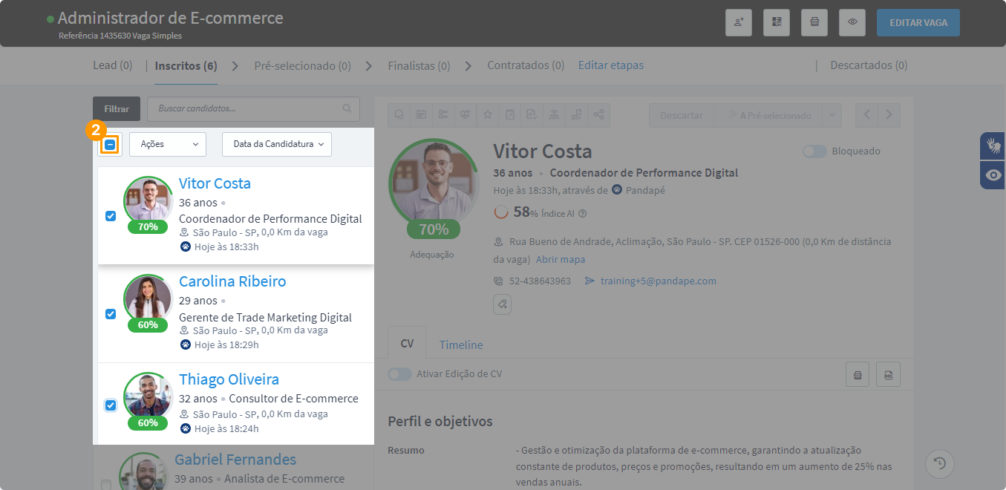Image resolution: width=1006 pixels, height=490 pixels.
Task: Click the share icon in candidate toolbar
Action: pyautogui.click(x=599, y=115)
